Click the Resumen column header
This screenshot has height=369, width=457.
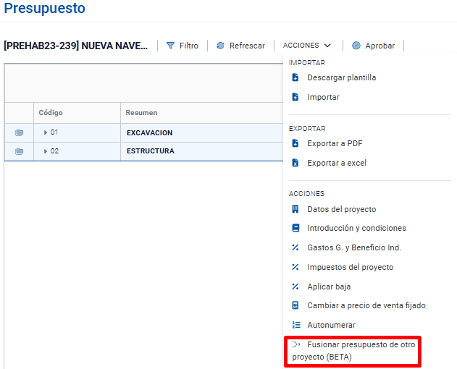click(x=142, y=113)
